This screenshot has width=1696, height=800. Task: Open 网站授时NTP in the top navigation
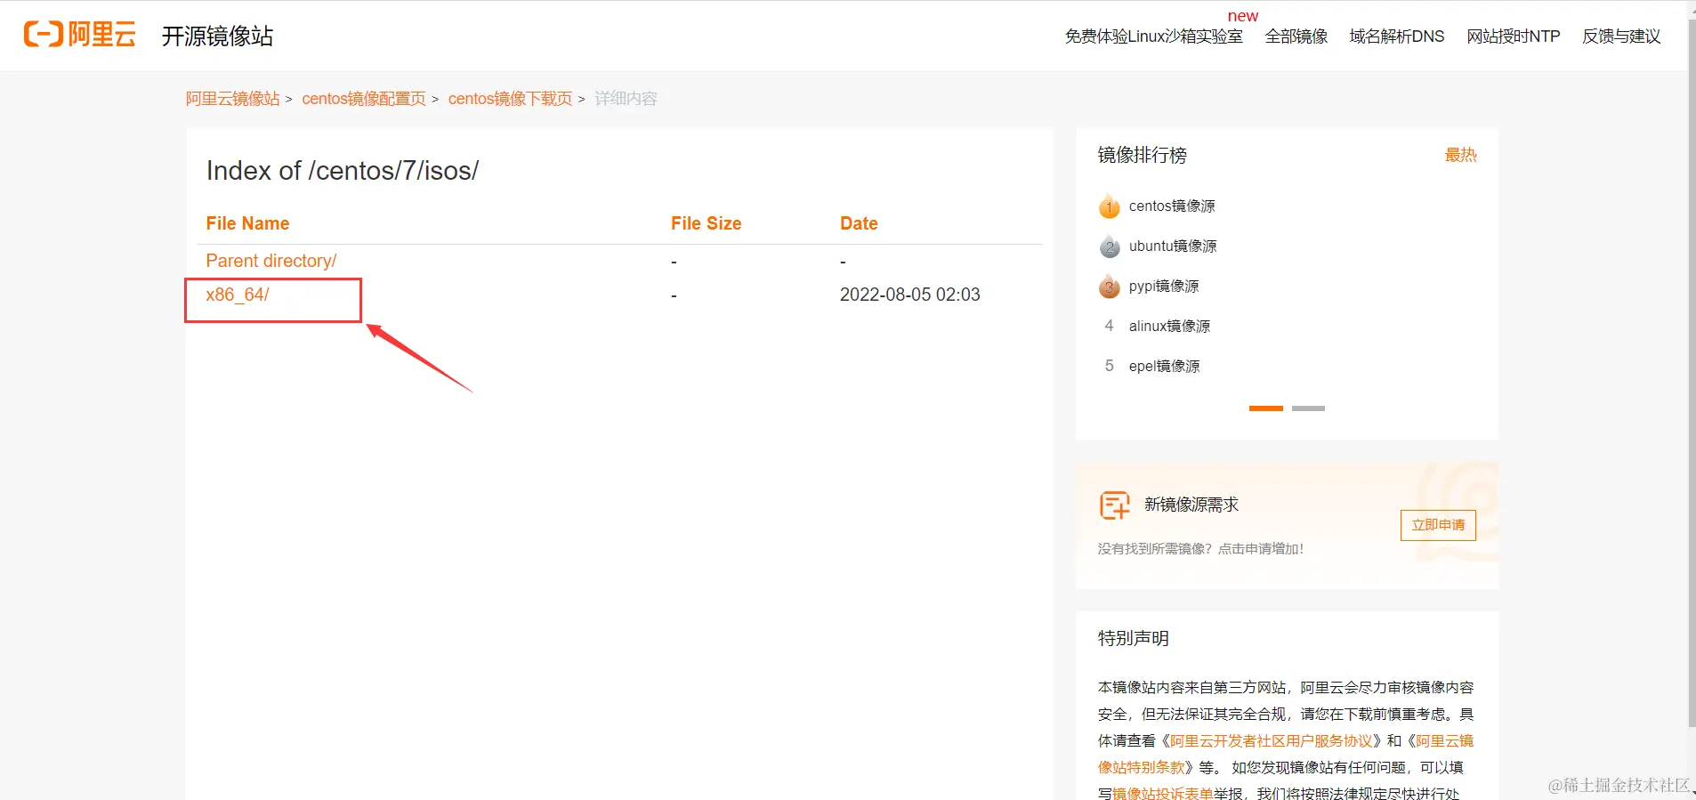[1513, 36]
